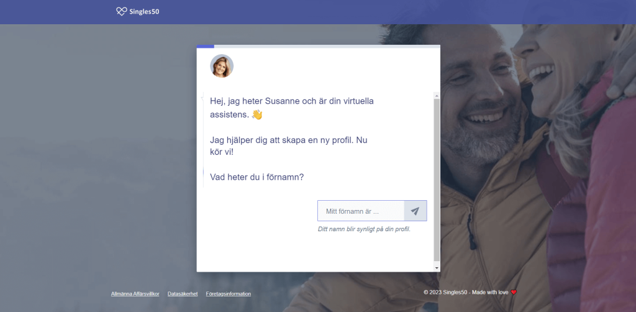Click the chat scrollbar up arrow
Image resolution: width=636 pixels, height=312 pixels.
[x=437, y=96]
